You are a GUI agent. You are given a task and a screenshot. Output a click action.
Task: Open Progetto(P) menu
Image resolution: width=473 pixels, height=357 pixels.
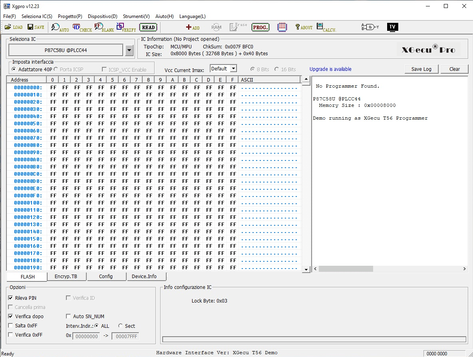click(70, 16)
